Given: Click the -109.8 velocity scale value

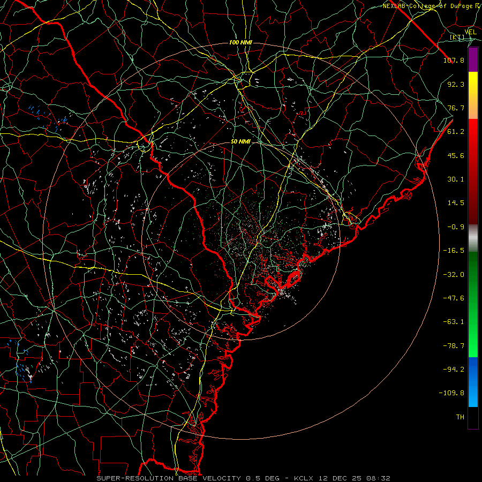Looking at the screenshot, I should coord(451,393).
